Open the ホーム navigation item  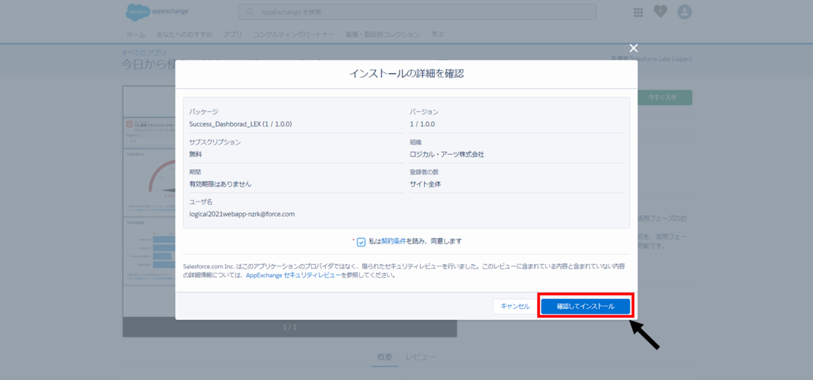tap(135, 34)
